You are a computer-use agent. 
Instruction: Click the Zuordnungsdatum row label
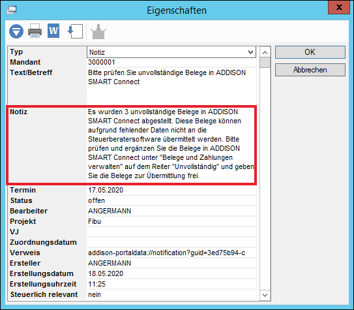point(43,242)
